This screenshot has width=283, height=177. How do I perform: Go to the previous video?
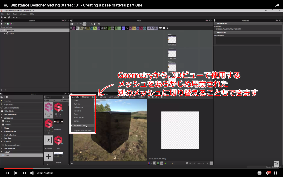click(x=7, y=173)
